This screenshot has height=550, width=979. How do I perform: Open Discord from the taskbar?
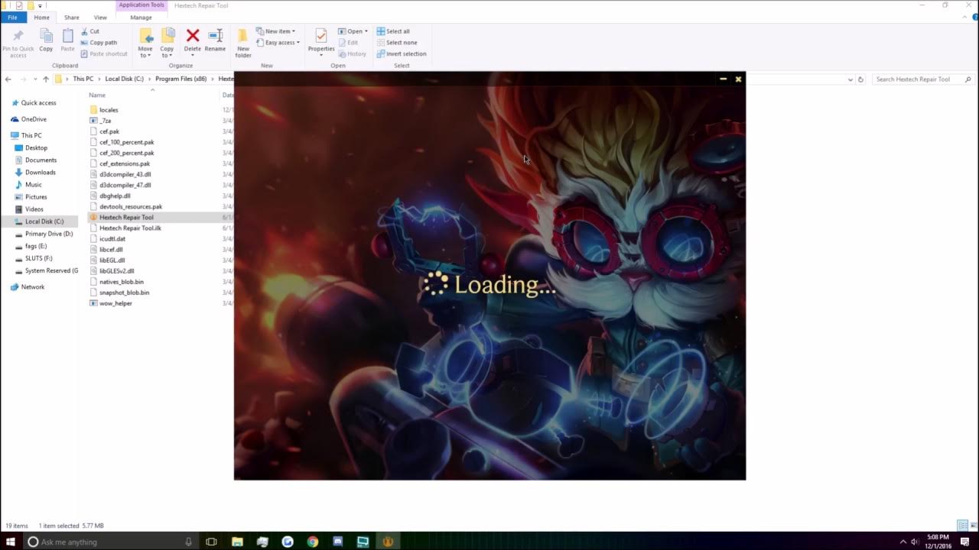[338, 542]
